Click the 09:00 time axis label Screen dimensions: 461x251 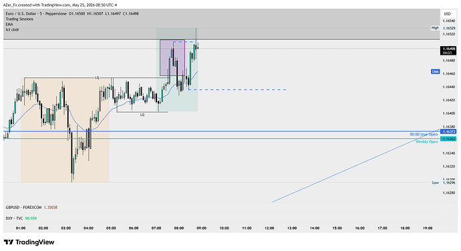click(x=201, y=228)
